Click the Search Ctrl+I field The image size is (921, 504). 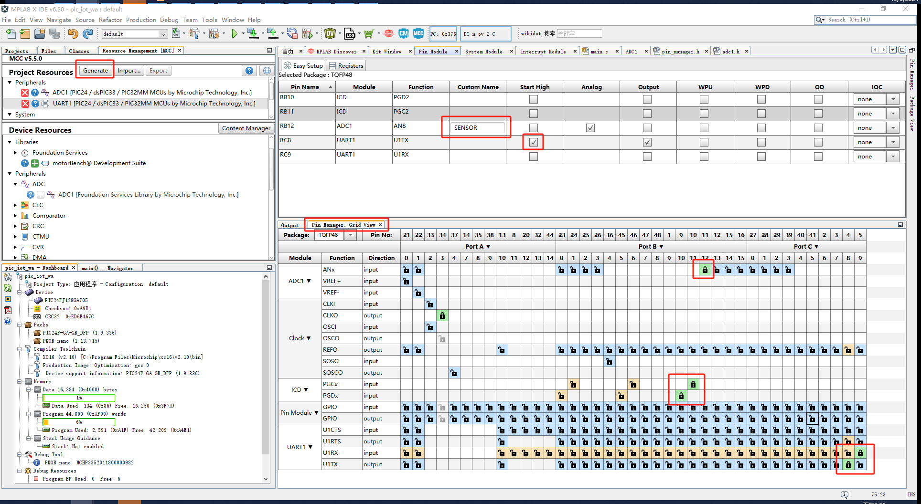click(865, 20)
